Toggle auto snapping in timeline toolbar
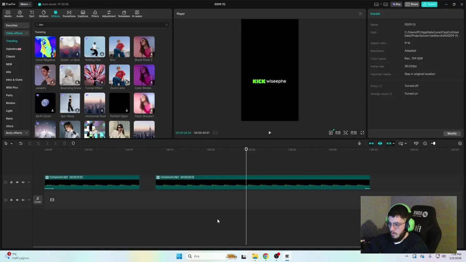Viewport: 466px width, 262px height. coord(380,143)
